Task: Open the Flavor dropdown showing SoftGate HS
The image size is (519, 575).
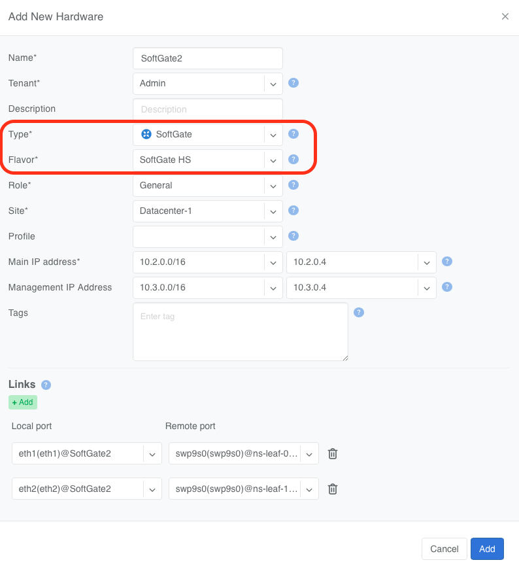Action: (207, 160)
